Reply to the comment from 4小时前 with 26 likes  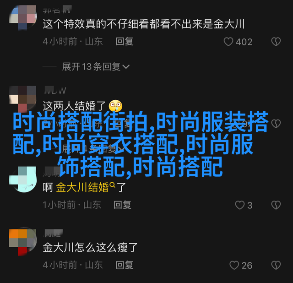coord(125,265)
